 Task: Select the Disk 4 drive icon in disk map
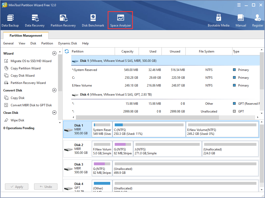[68, 188]
